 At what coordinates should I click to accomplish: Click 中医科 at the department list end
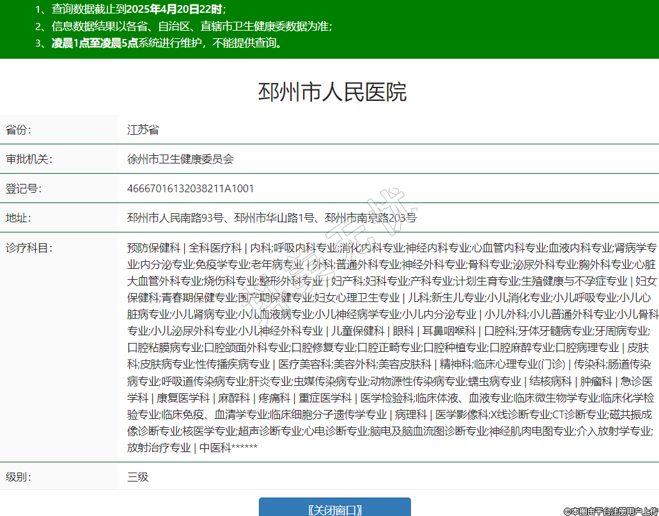coord(214,447)
